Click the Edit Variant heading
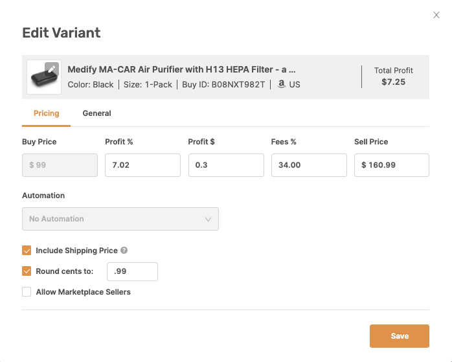The image size is (452, 362). click(62, 32)
